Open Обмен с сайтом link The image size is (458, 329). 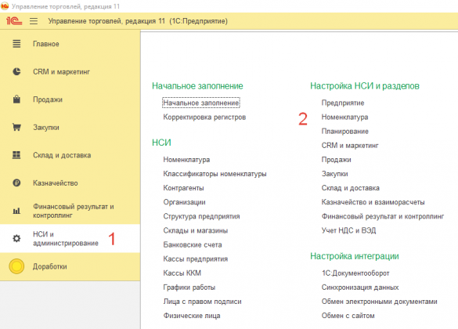pos(348,316)
